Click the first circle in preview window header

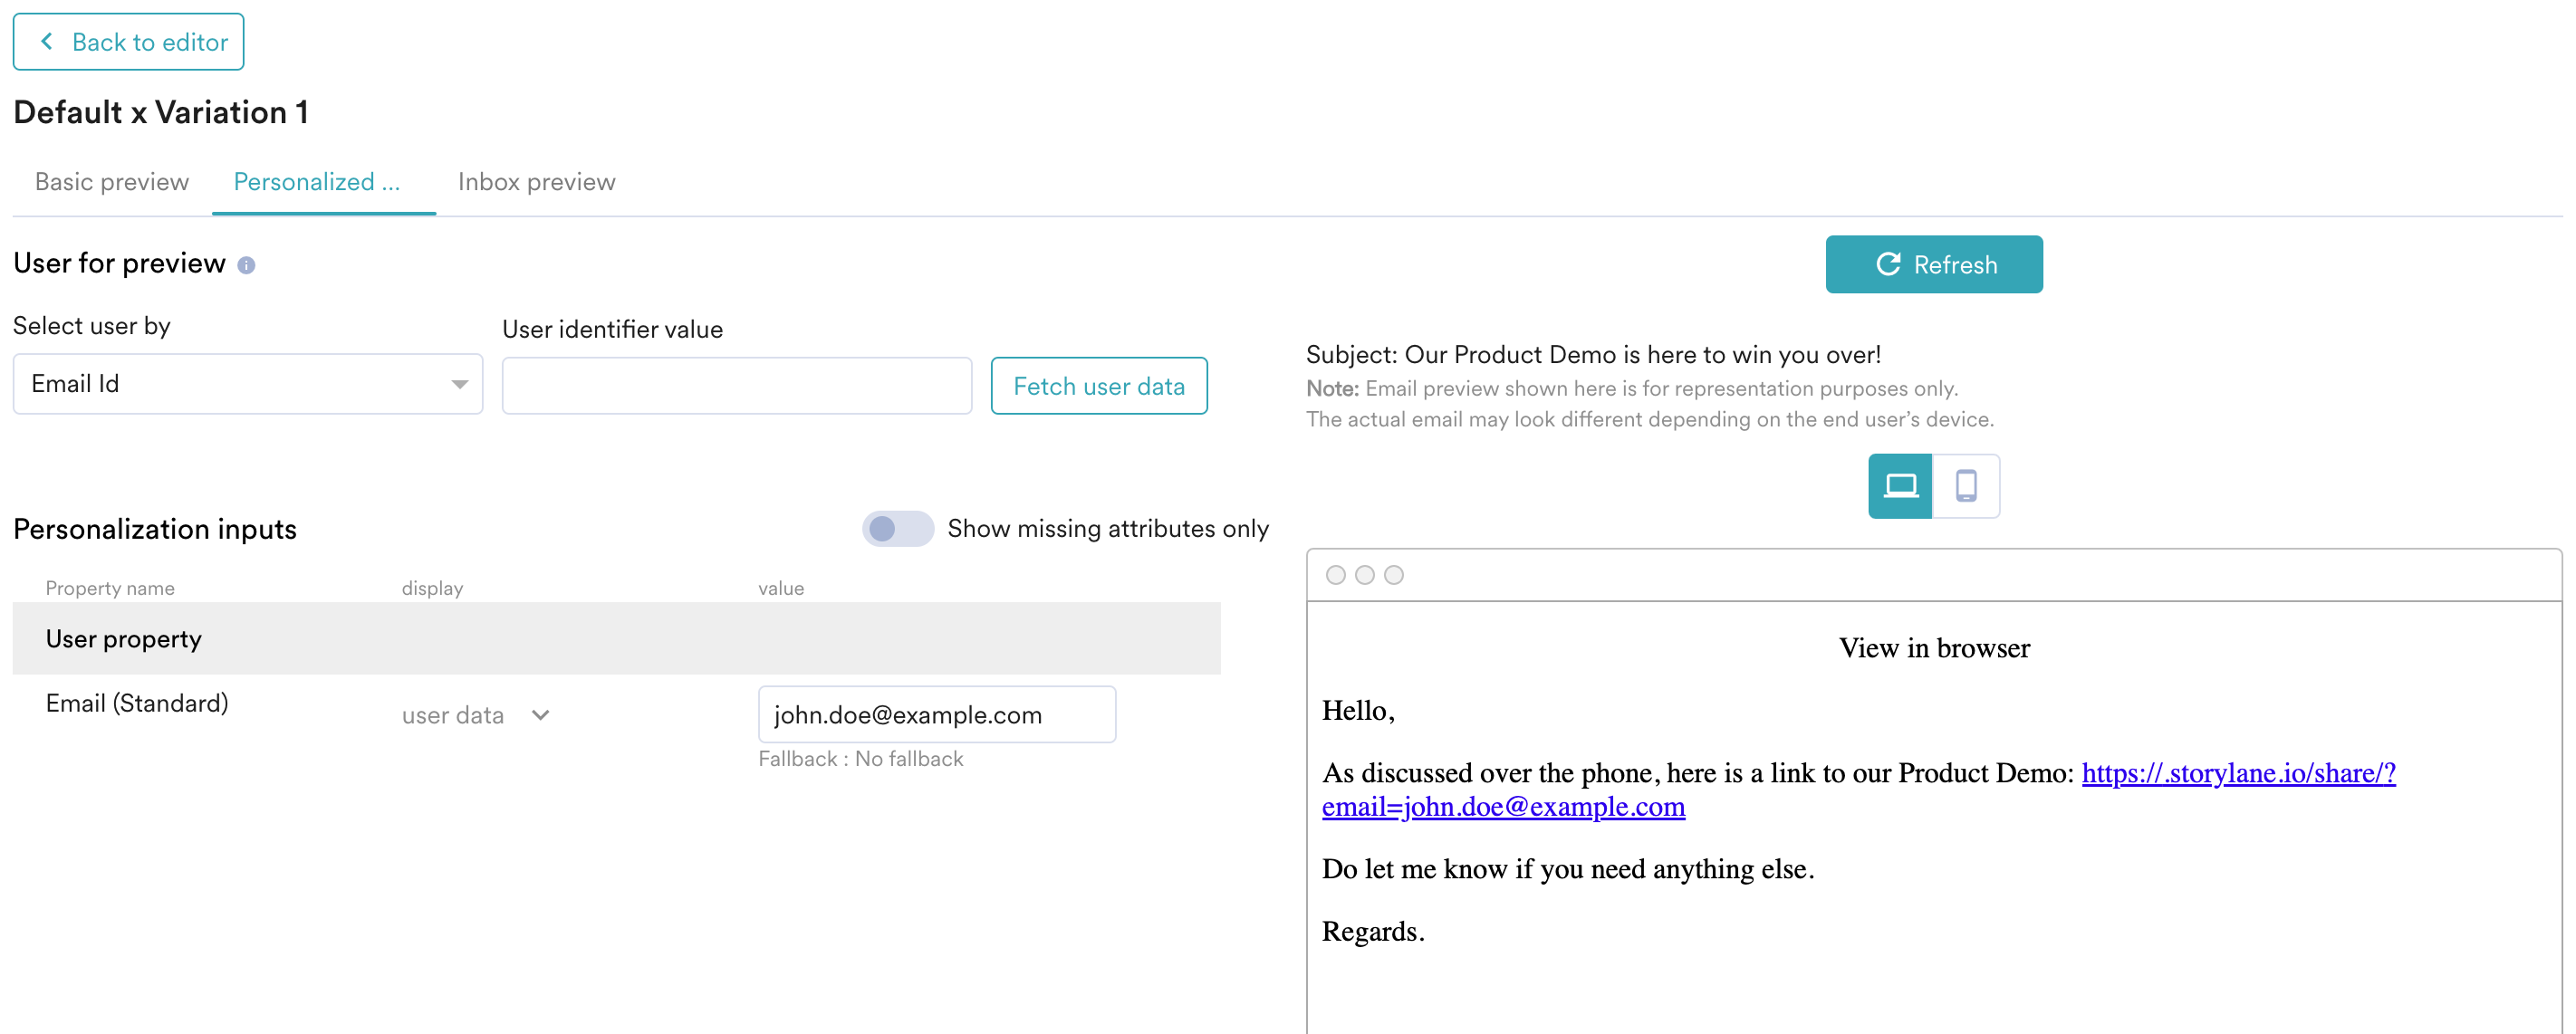(1335, 575)
